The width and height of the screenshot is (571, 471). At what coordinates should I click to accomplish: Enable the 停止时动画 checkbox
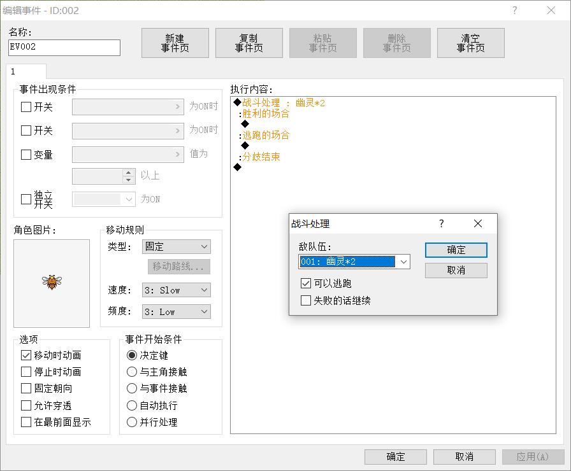point(26,372)
